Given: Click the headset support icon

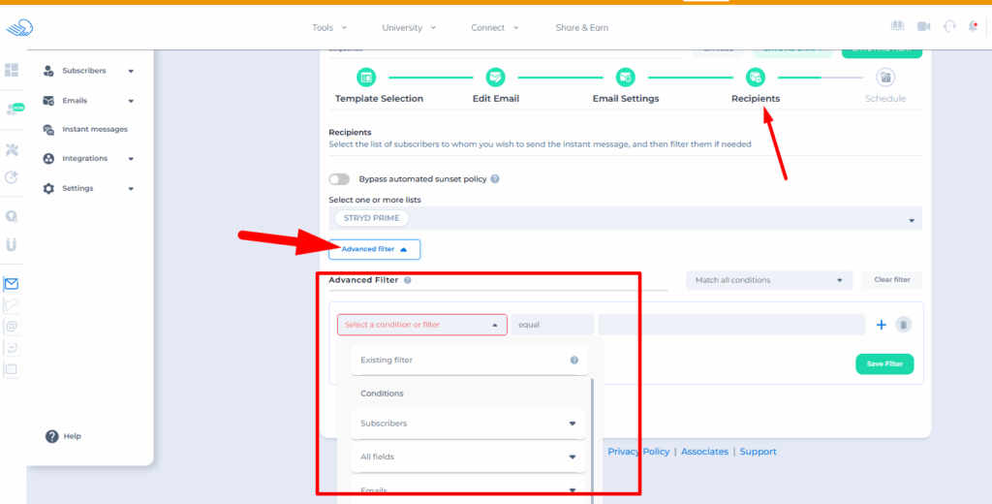Looking at the screenshot, I should (948, 27).
